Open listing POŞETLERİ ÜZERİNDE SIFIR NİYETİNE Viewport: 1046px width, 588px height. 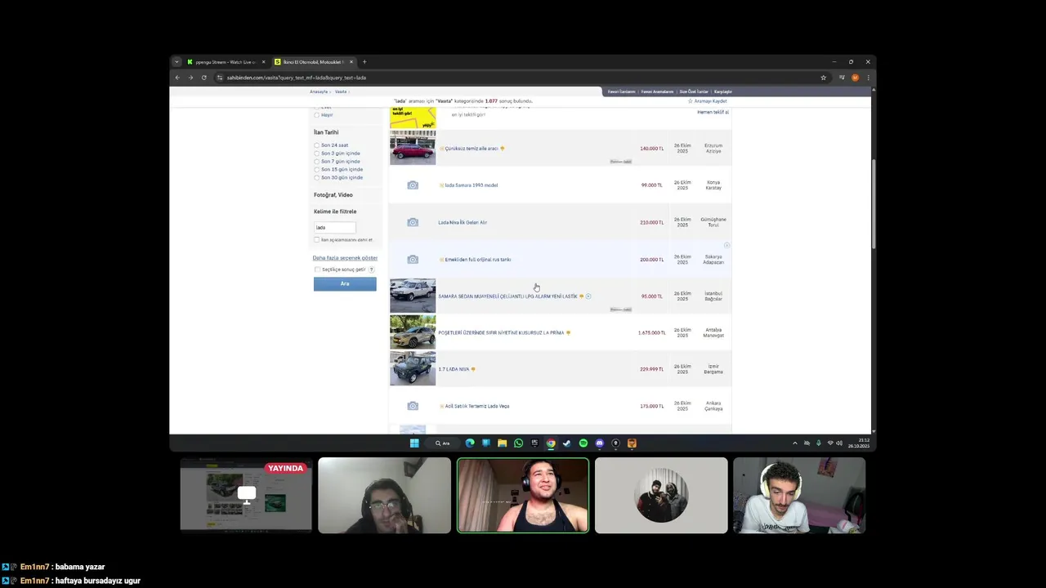point(501,333)
